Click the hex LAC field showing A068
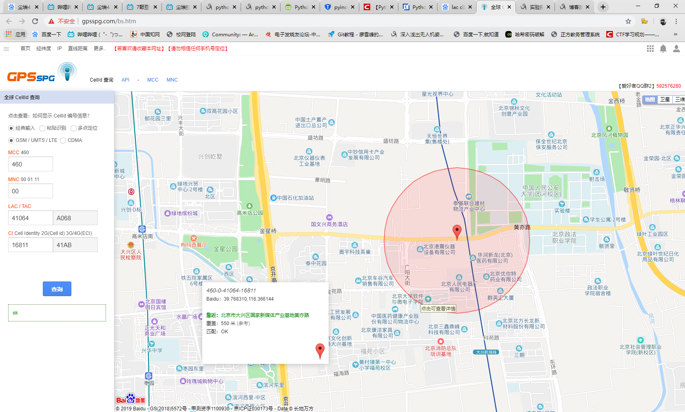The height and width of the screenshot is (412, 685). [x=75, y=218]
